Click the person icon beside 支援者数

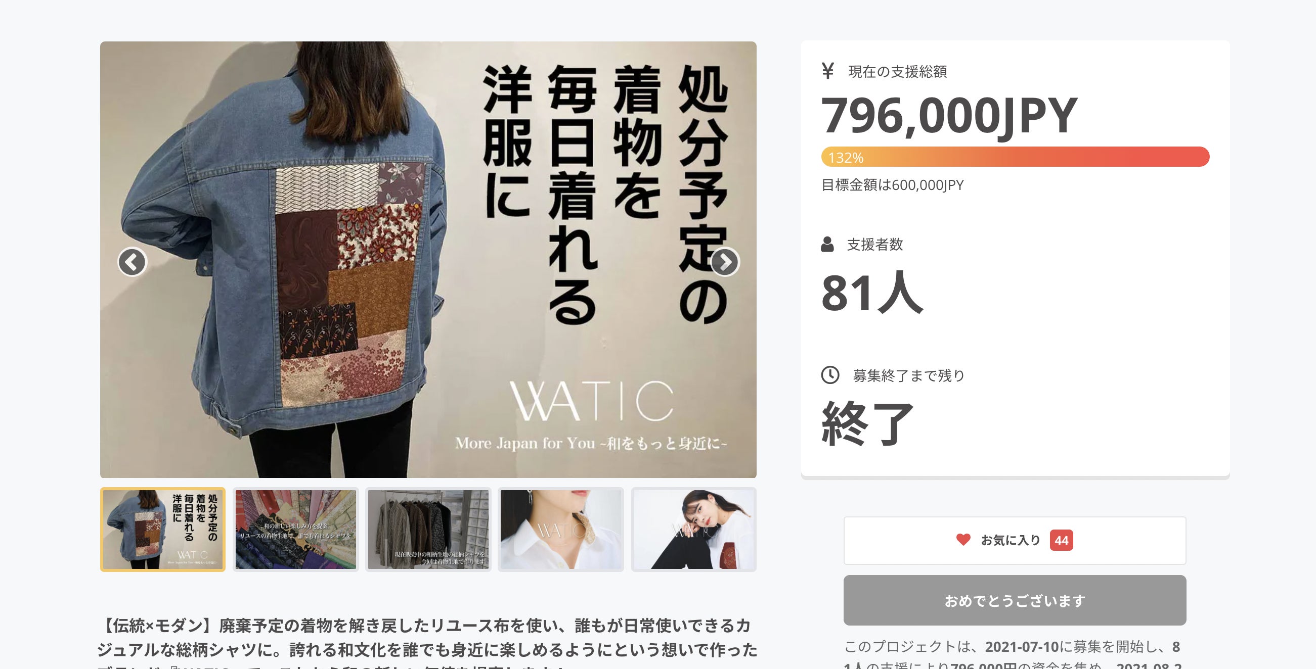coord(827,245)
